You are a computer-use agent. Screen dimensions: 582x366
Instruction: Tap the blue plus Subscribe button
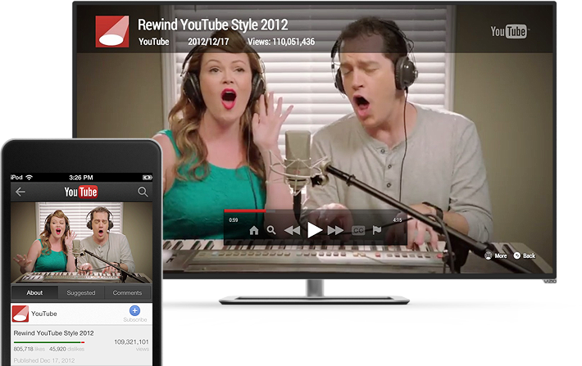click(x=134, y=311)
